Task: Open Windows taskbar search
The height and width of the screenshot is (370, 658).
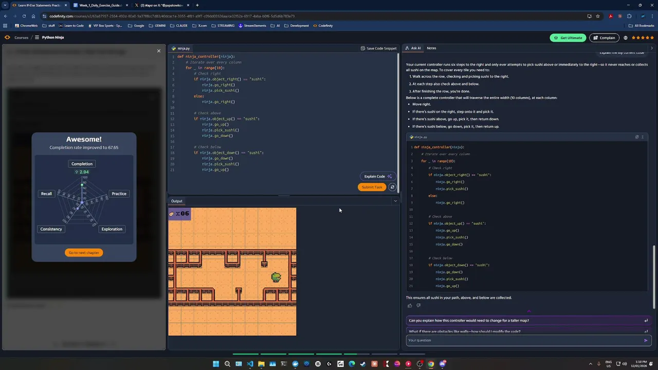Action: (227, 364)
